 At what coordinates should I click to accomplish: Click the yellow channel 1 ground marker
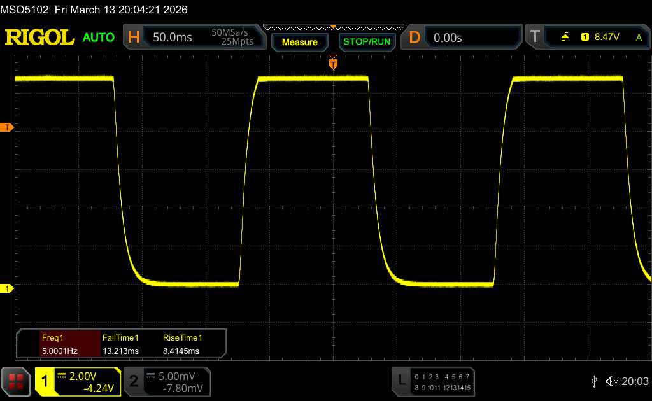click(x=7, y=289)
